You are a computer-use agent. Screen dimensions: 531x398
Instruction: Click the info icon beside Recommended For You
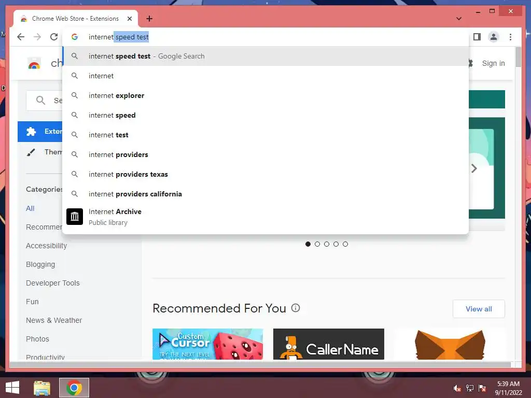296,308
